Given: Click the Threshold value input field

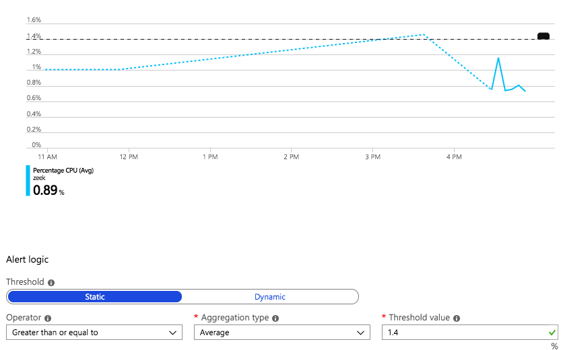Looking at the screenshot, I should (470, 333).
